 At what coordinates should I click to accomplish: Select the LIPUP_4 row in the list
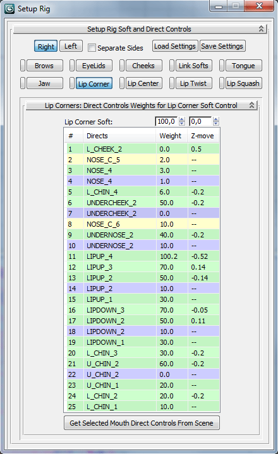143,256
